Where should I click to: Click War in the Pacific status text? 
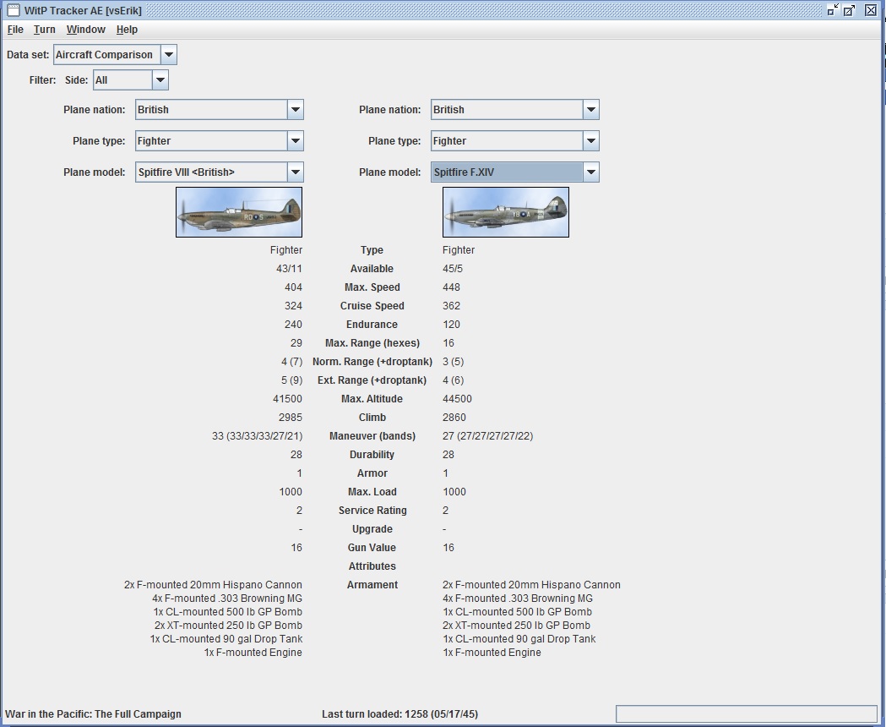(93, 714)
